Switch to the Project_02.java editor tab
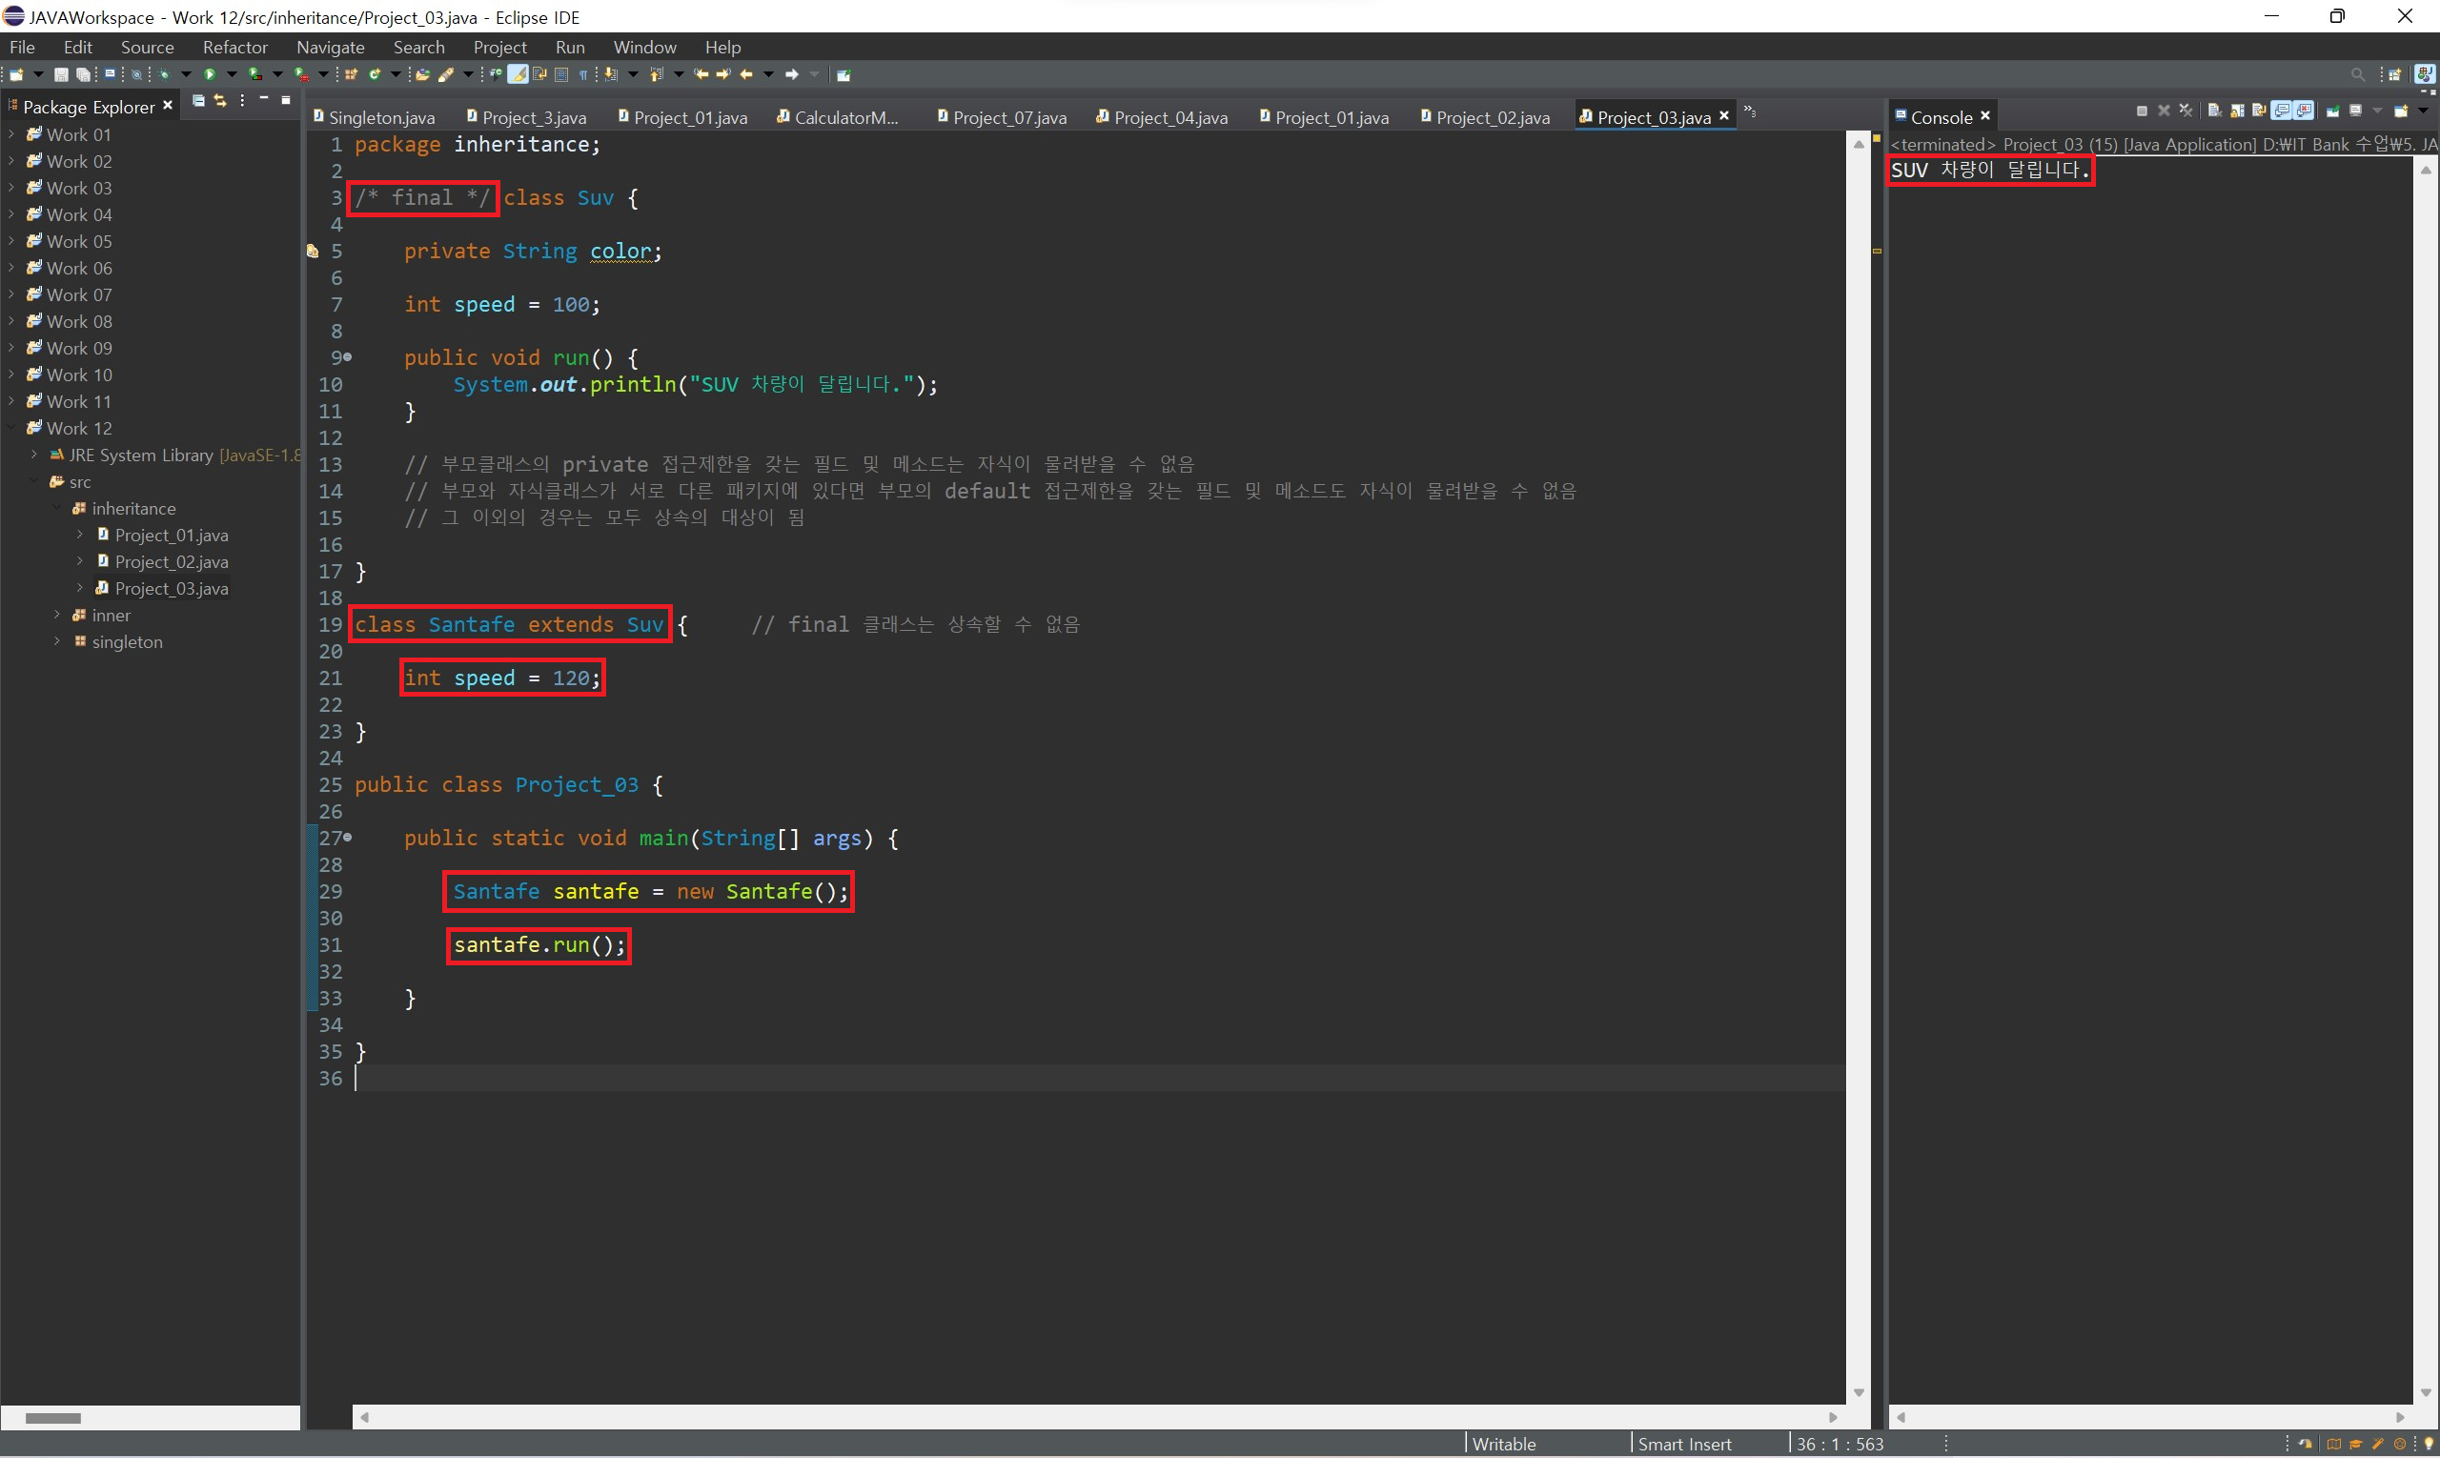 pyautogui.click(x=1492, y=117)
